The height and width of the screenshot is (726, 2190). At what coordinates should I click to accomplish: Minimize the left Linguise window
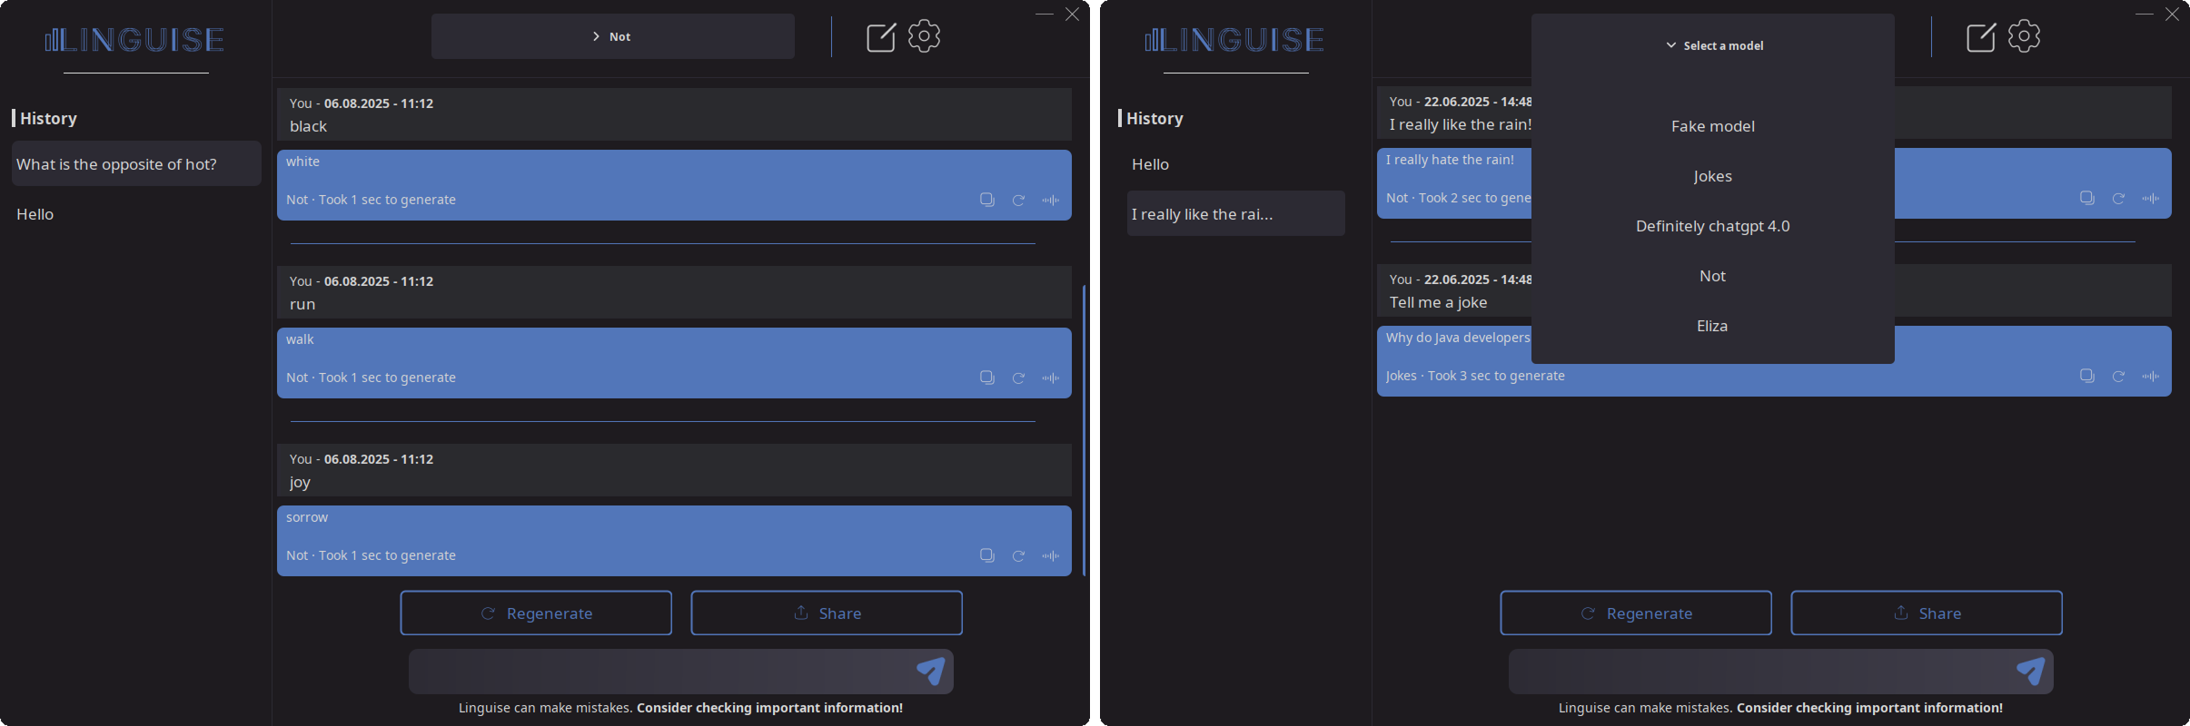click(1045, 14)
